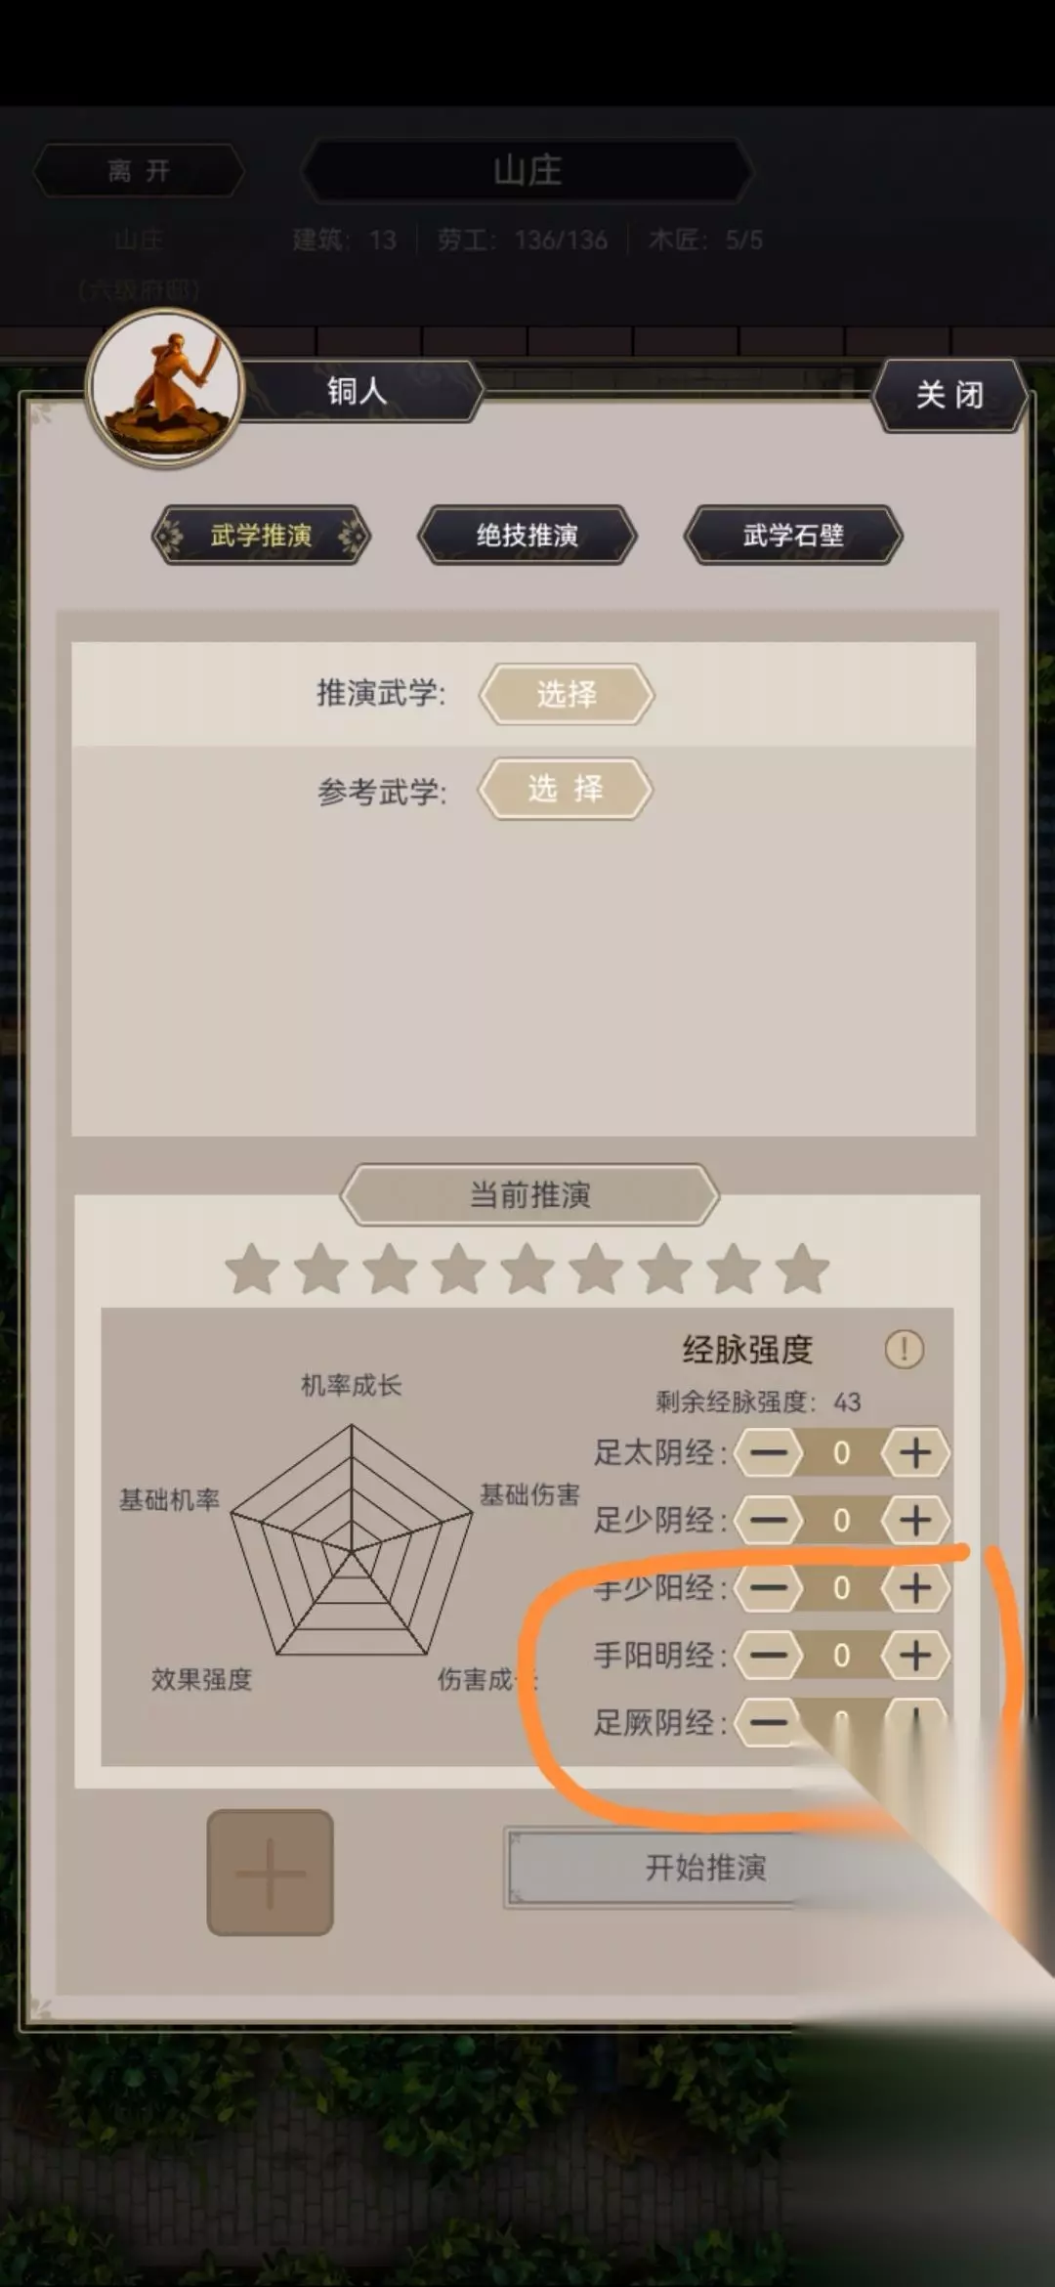Start with 开始推演 button

pyautogui.click(x=705, y=1868)
